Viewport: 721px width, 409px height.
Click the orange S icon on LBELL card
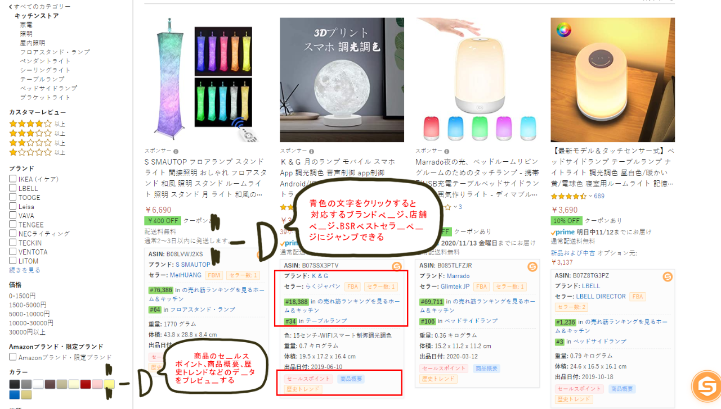[668, 276]
